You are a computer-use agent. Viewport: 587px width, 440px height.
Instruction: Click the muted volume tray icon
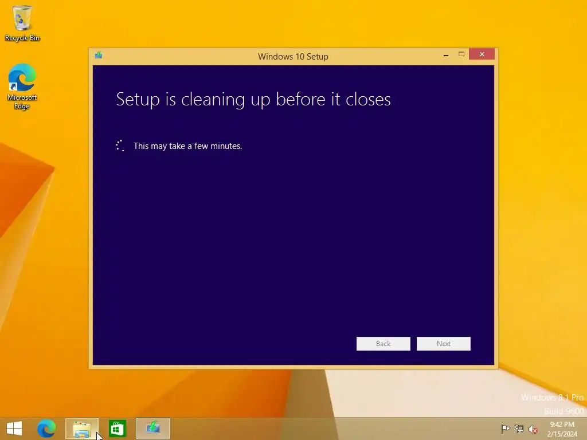pyautogui.click(x=533, y=429)
